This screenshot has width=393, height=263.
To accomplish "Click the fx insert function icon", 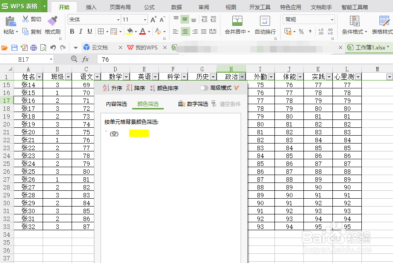I will (86, 59).
